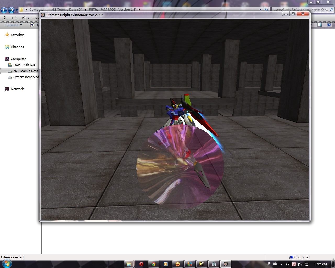Click the JP input language indicator
Viewport: 335px width, 268px height.
tap(269, 264)
